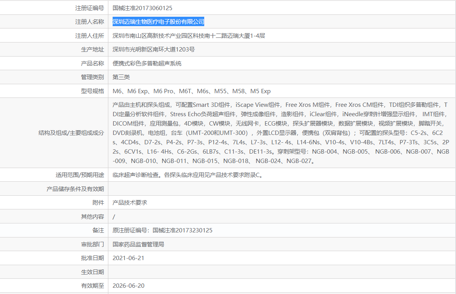This screenshot has width=456, height=294.
Task: Click the model list starting with M6
Action: pyautogui.click(x=191, y=91)
